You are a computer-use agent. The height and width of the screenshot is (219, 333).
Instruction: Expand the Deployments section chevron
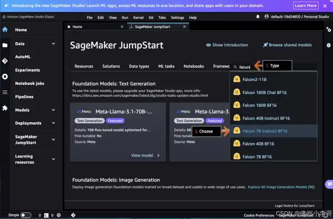(x=54, y=123)
